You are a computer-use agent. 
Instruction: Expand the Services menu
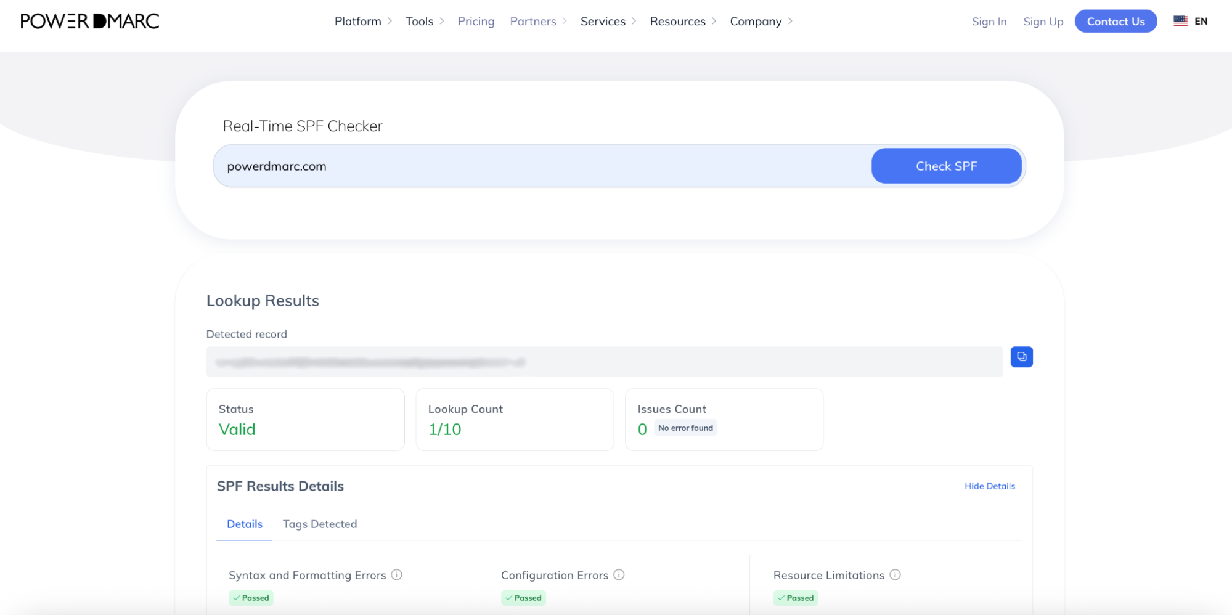click(x=608, y=22)
